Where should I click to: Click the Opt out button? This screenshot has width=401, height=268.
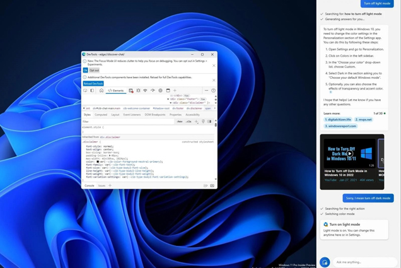click(x=94, y=70)
